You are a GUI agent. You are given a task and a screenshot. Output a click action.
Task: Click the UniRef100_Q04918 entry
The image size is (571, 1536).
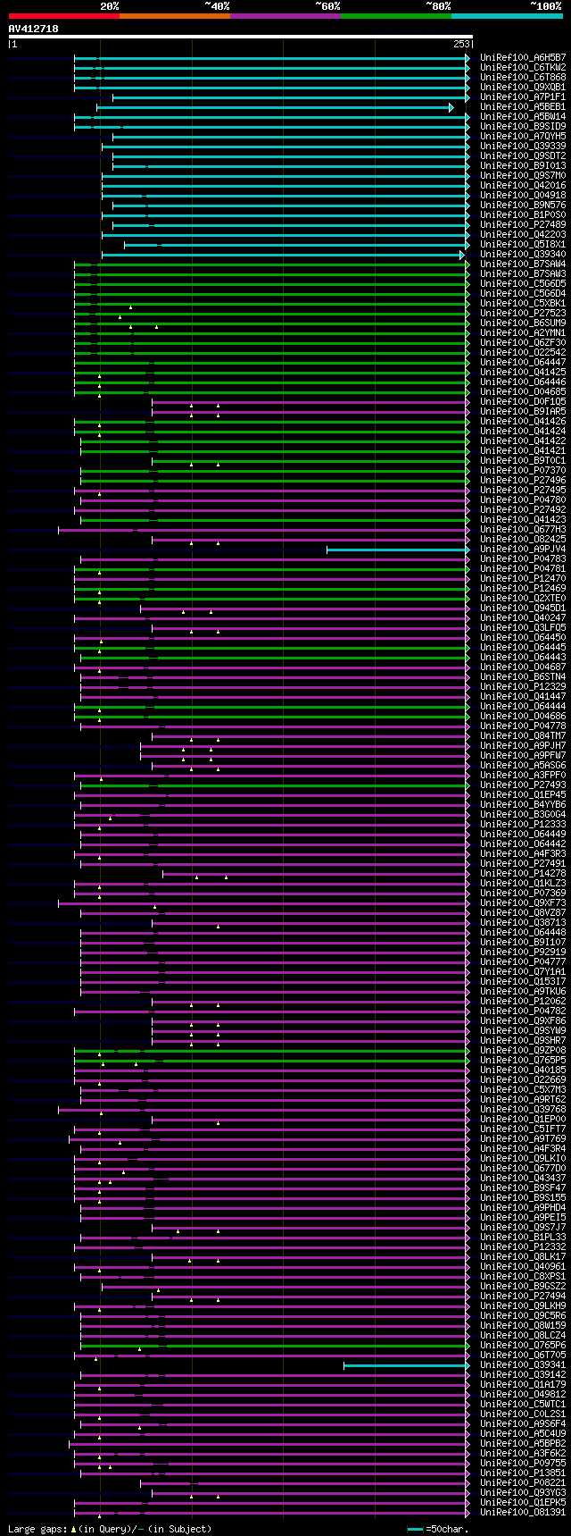pos(523,195)
